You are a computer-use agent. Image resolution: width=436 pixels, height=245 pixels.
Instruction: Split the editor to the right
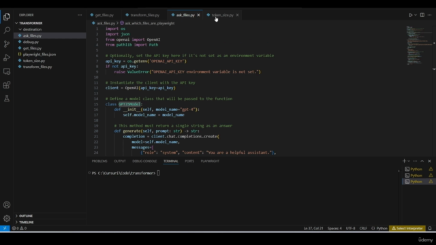pyautogui.click(x=422, y=15)
